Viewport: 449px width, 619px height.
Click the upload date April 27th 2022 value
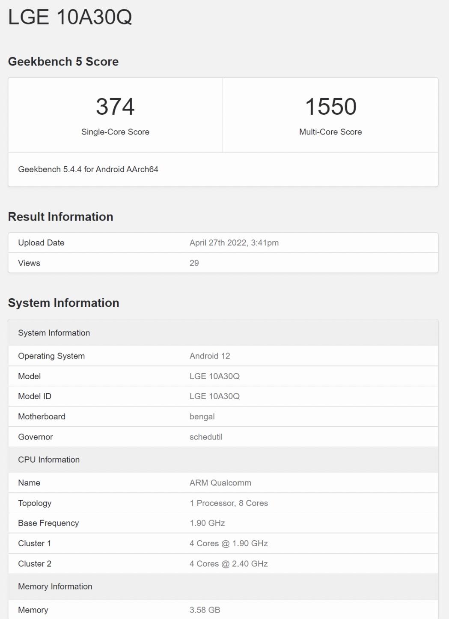234,243
